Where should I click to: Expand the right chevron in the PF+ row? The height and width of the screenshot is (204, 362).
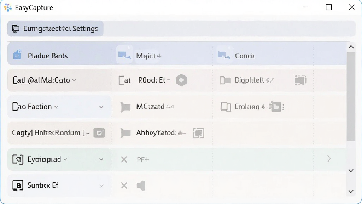tap(329, 159)
